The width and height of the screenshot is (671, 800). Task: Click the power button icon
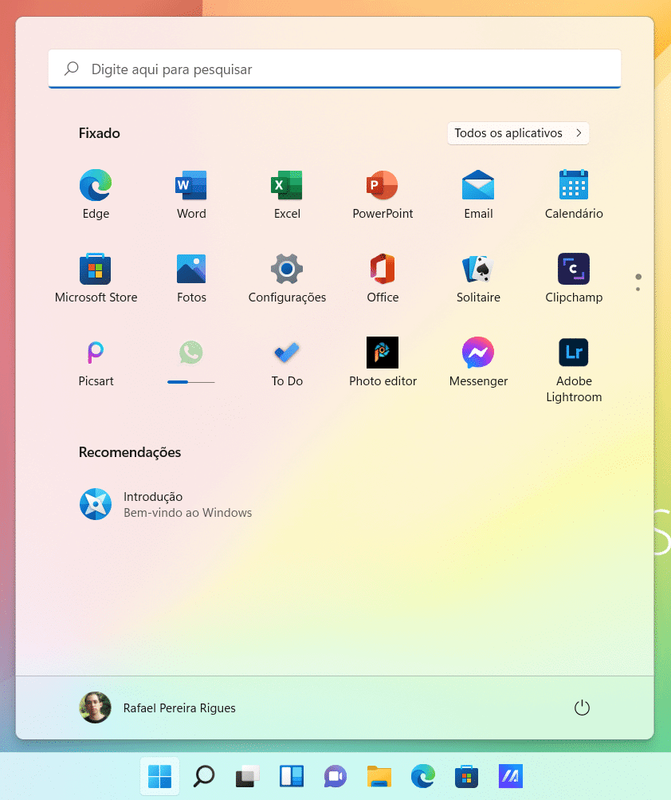click(582, 707)
